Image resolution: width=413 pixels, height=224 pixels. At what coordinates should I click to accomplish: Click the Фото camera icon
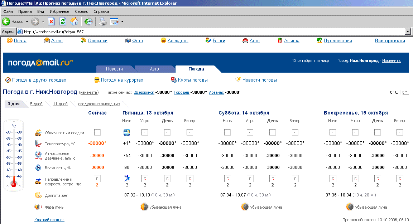(x=128, y=40)
